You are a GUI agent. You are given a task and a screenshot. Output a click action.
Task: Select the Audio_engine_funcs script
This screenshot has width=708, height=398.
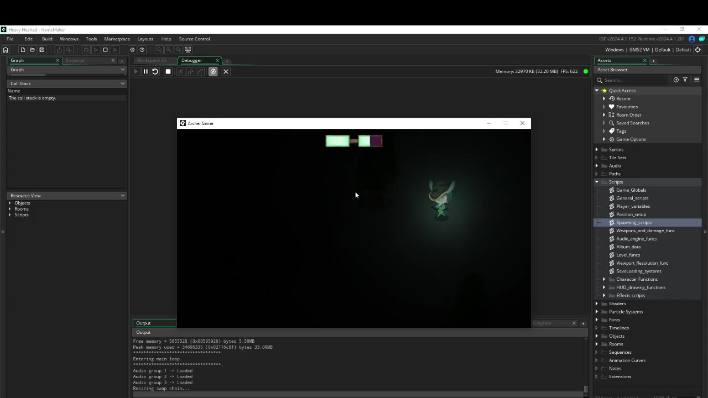[x=637, y=239]
